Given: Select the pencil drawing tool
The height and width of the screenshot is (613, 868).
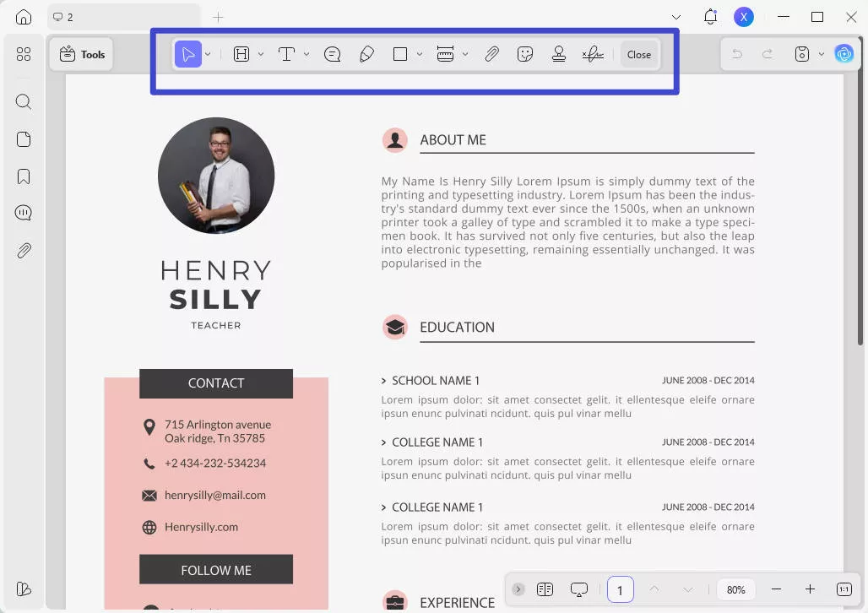Looking at the screenshot, I should tap(366, 54).
